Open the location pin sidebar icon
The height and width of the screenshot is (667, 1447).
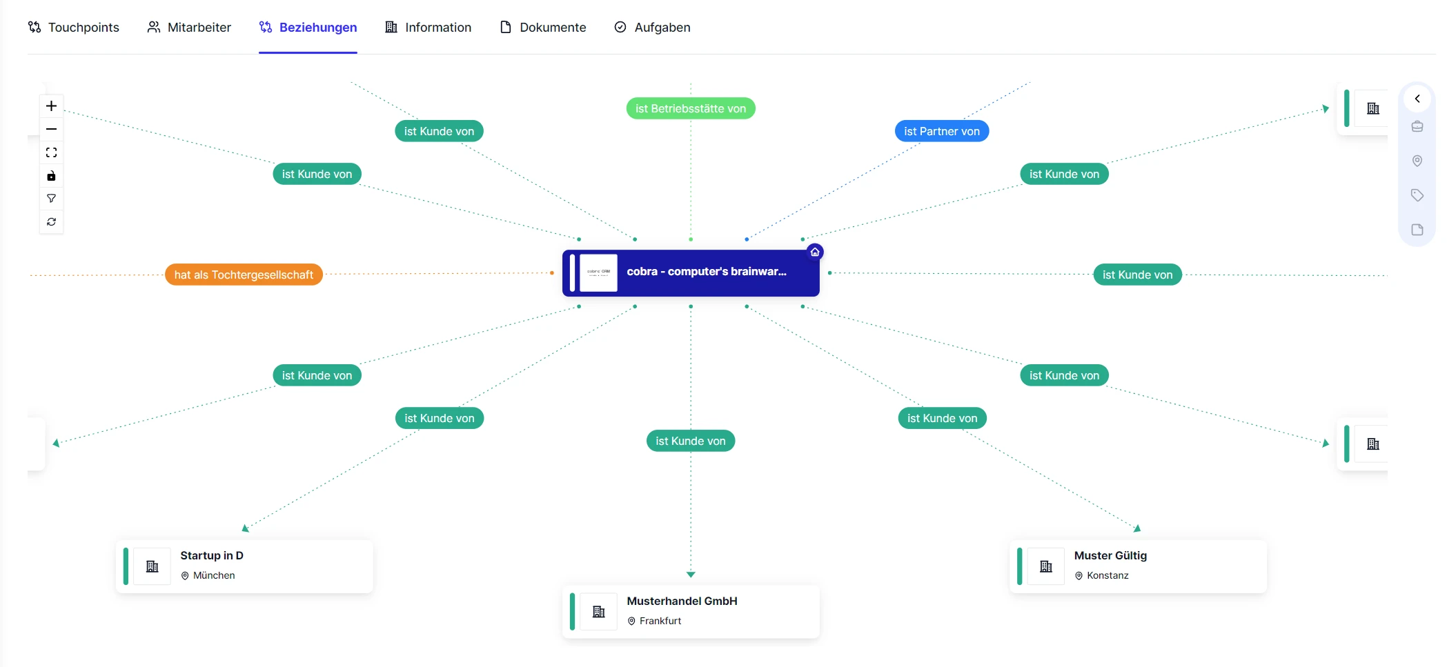point(1417,161)
